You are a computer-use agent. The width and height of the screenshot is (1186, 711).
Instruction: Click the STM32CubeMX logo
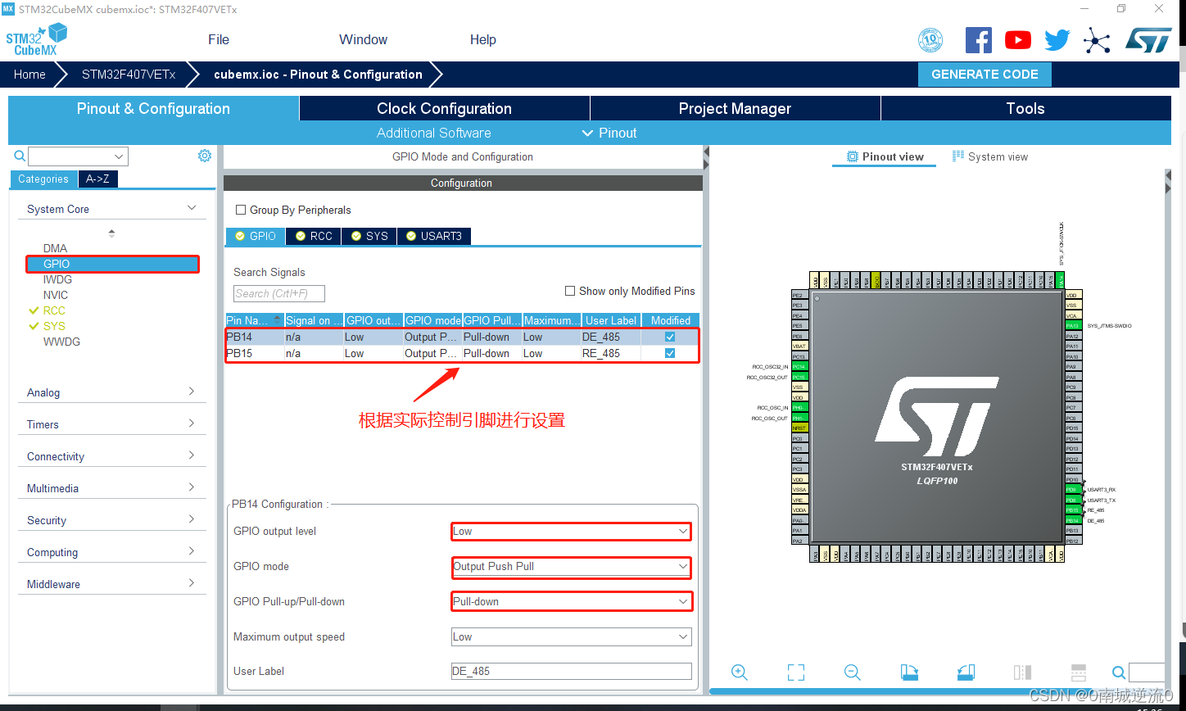[36, 39]
